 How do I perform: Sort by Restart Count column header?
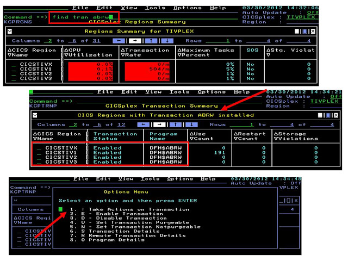click(250, 136)
